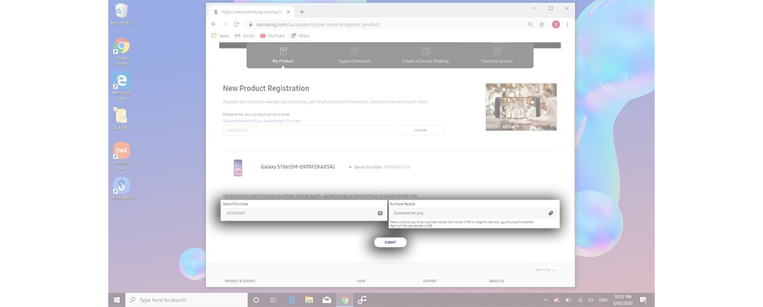Click the My Product box icon
The height and width of the screenshot is (307, 763).
coord(283,51)
